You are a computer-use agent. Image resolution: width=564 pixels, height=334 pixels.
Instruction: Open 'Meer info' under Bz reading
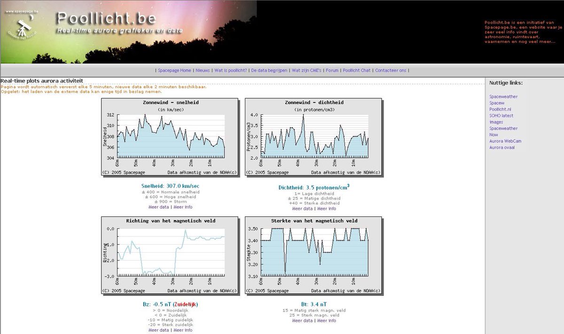click(x=183, y=330)
